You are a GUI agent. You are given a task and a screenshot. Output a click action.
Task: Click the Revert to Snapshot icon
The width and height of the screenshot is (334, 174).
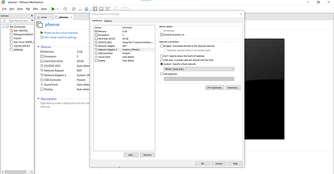(x=80, y=9)
